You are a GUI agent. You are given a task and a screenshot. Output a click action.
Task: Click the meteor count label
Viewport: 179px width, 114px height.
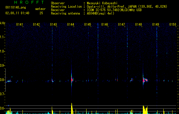click(x=40, y=9)
